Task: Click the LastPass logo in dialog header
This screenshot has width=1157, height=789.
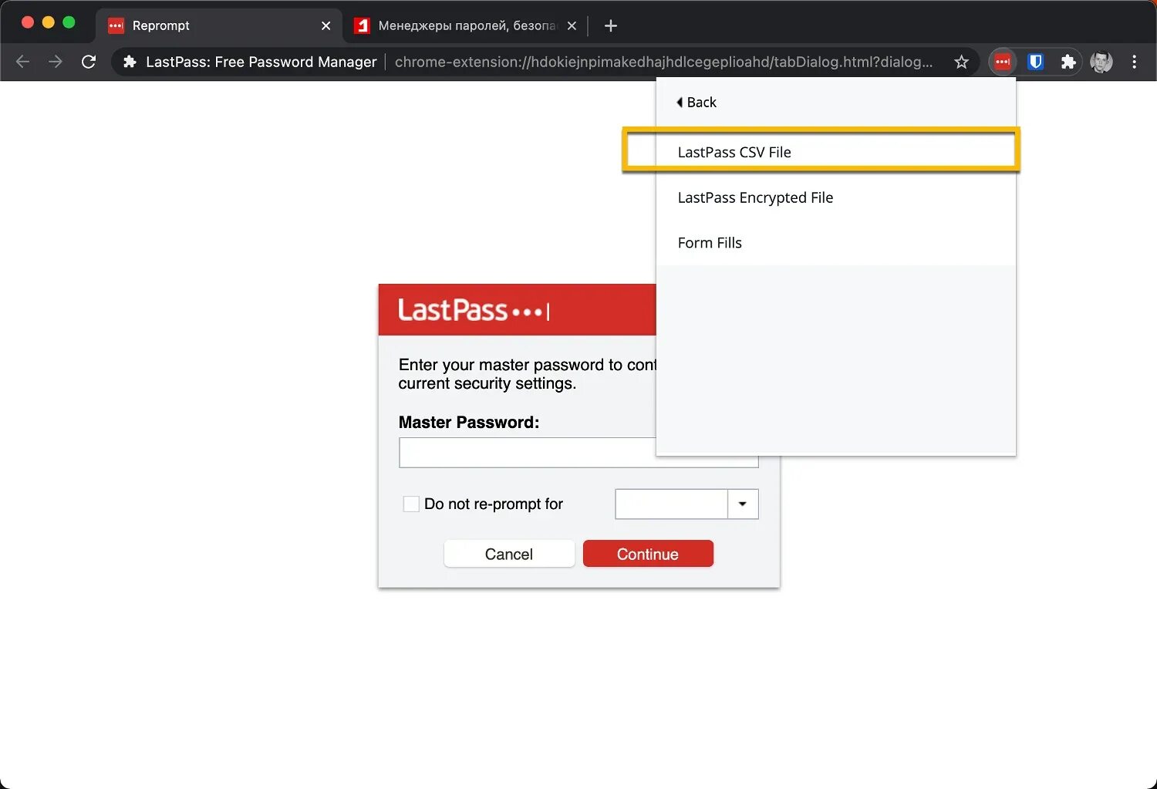Action: tap(474, 310)
